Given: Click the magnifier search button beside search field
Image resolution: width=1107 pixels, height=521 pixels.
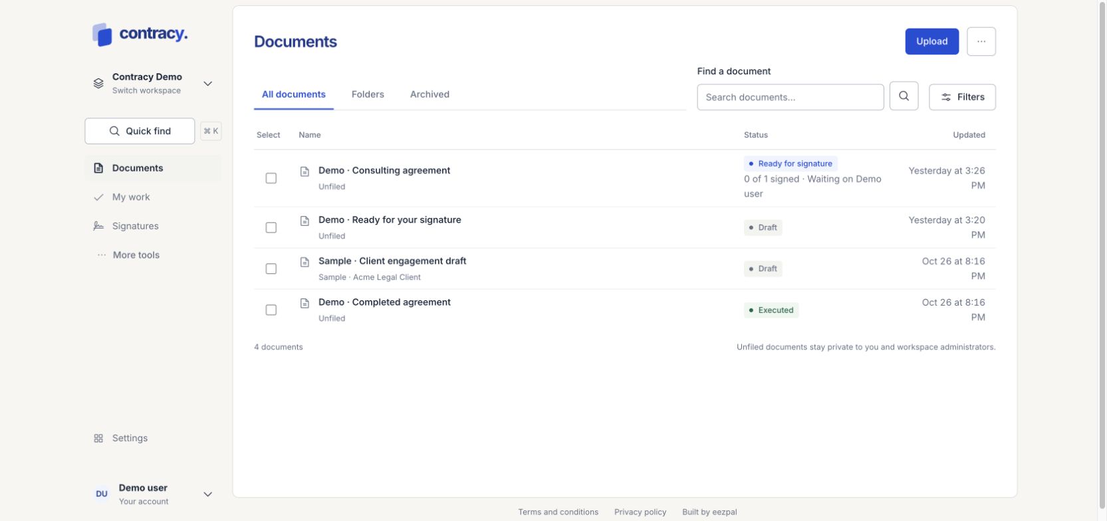Looking at the screenshot, I should (x=904, y=96).
